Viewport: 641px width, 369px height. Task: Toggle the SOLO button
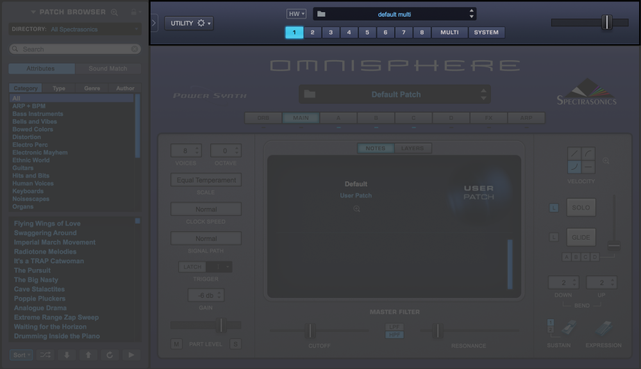(x=581, y=208)
